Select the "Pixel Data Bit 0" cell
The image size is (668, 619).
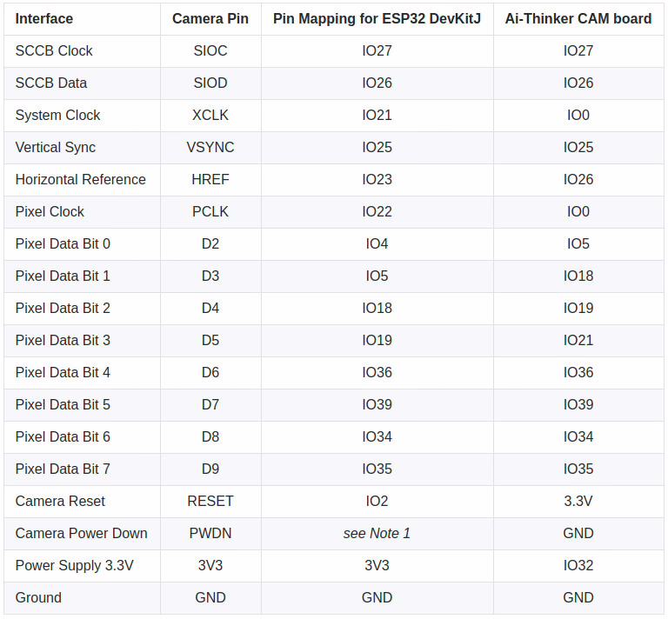point(63,243)
